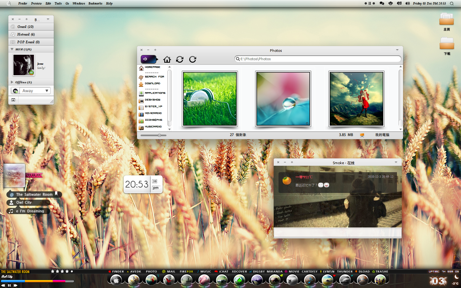
Task: Open iChat from the dock
Action: (222, 280)
